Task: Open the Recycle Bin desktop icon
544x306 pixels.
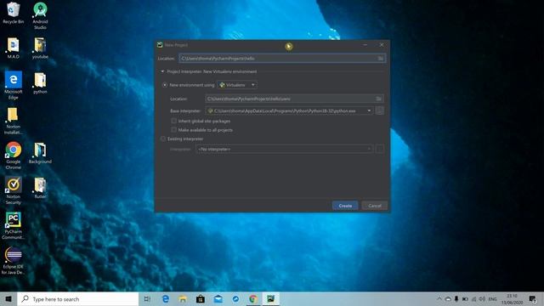Action: click(14, 13)
